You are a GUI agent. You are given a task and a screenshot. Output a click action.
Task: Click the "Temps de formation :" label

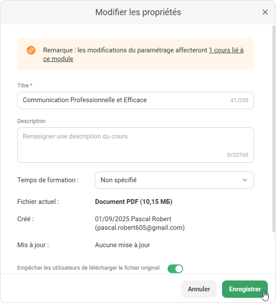pyautogui.click(x=48, y=180)
